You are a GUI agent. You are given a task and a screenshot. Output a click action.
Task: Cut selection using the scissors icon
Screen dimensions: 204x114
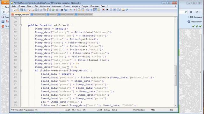click(x=41, y=10)
